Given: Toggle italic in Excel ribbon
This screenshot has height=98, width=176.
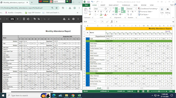Looking at the screenshot, I should [98, 12].
